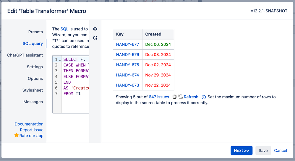Click line number 7 in the editor gutter
295x161 pixels.
point(56,94)
